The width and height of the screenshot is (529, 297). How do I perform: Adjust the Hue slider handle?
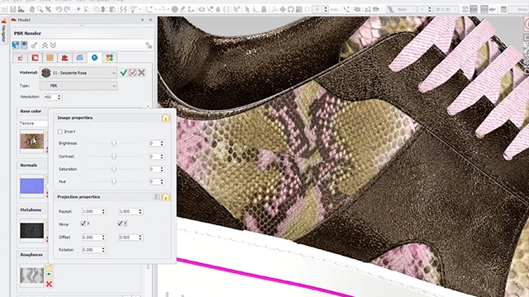point(114,181)
